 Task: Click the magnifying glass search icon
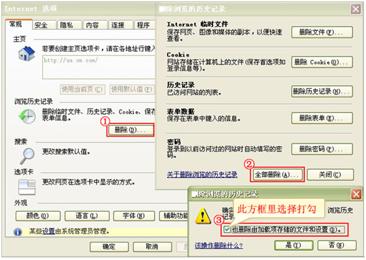[x=27, y=155]
